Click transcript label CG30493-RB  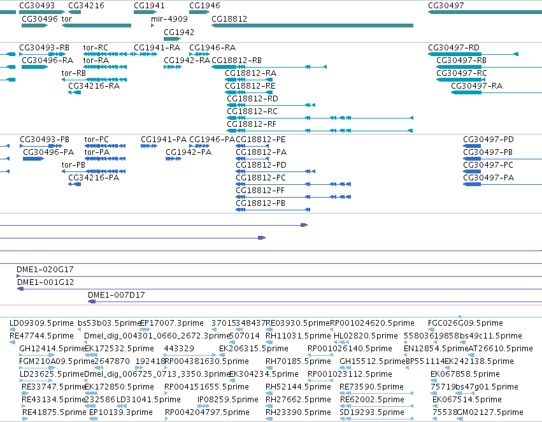point(44,48)
